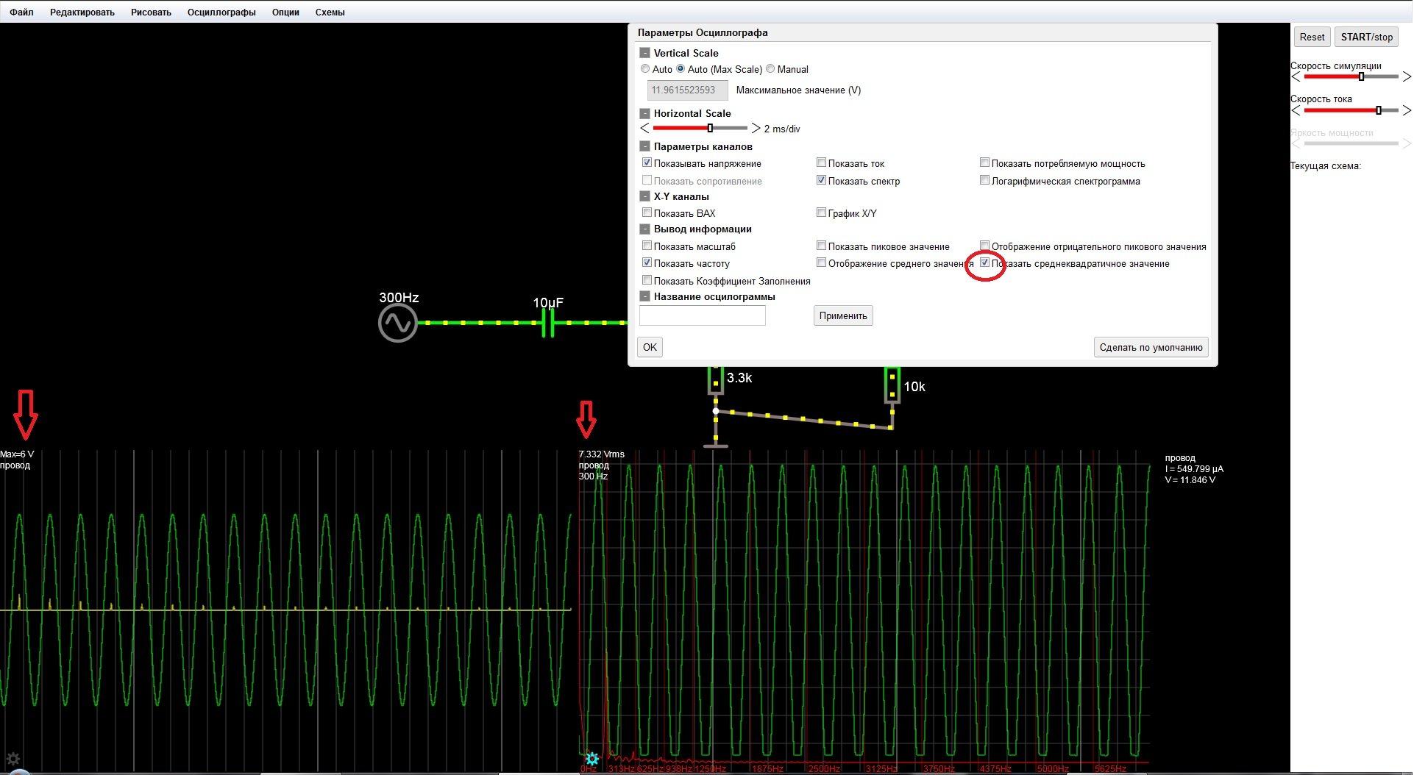Click the highlighted gear of the spectrum oscilloscope
This screenshot has width=1414, height=775.
591,759
